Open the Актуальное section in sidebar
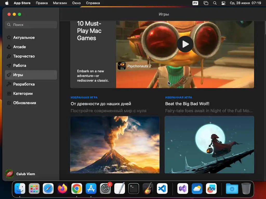The image size is (266, 199). [31, 38]
